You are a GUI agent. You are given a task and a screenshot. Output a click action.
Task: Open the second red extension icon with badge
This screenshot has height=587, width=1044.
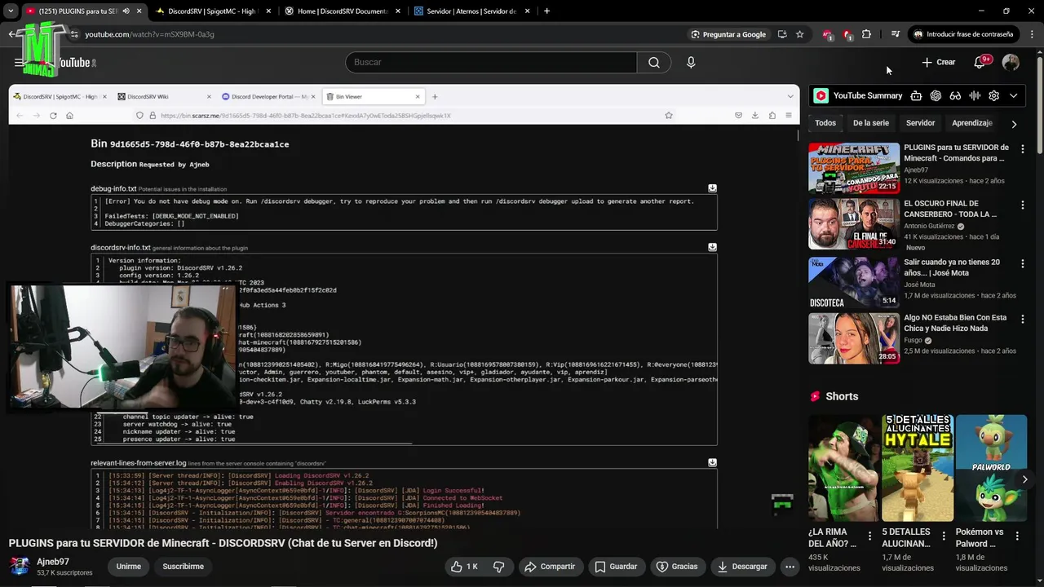point(847,34)
